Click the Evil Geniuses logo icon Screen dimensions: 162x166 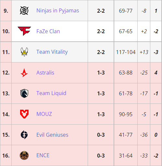[24, 135]
